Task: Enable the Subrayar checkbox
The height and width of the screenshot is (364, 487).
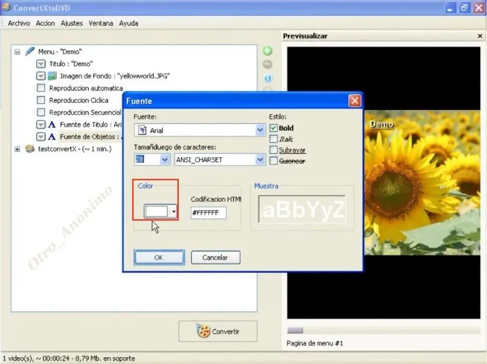Action: 273,150
